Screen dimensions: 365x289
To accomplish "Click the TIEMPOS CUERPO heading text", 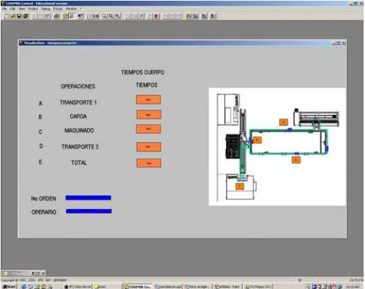I will pyautogui.click(x=142, y=72).
